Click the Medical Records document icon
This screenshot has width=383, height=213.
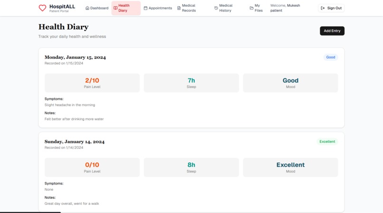pyautogui.click(x=179, y=8)
